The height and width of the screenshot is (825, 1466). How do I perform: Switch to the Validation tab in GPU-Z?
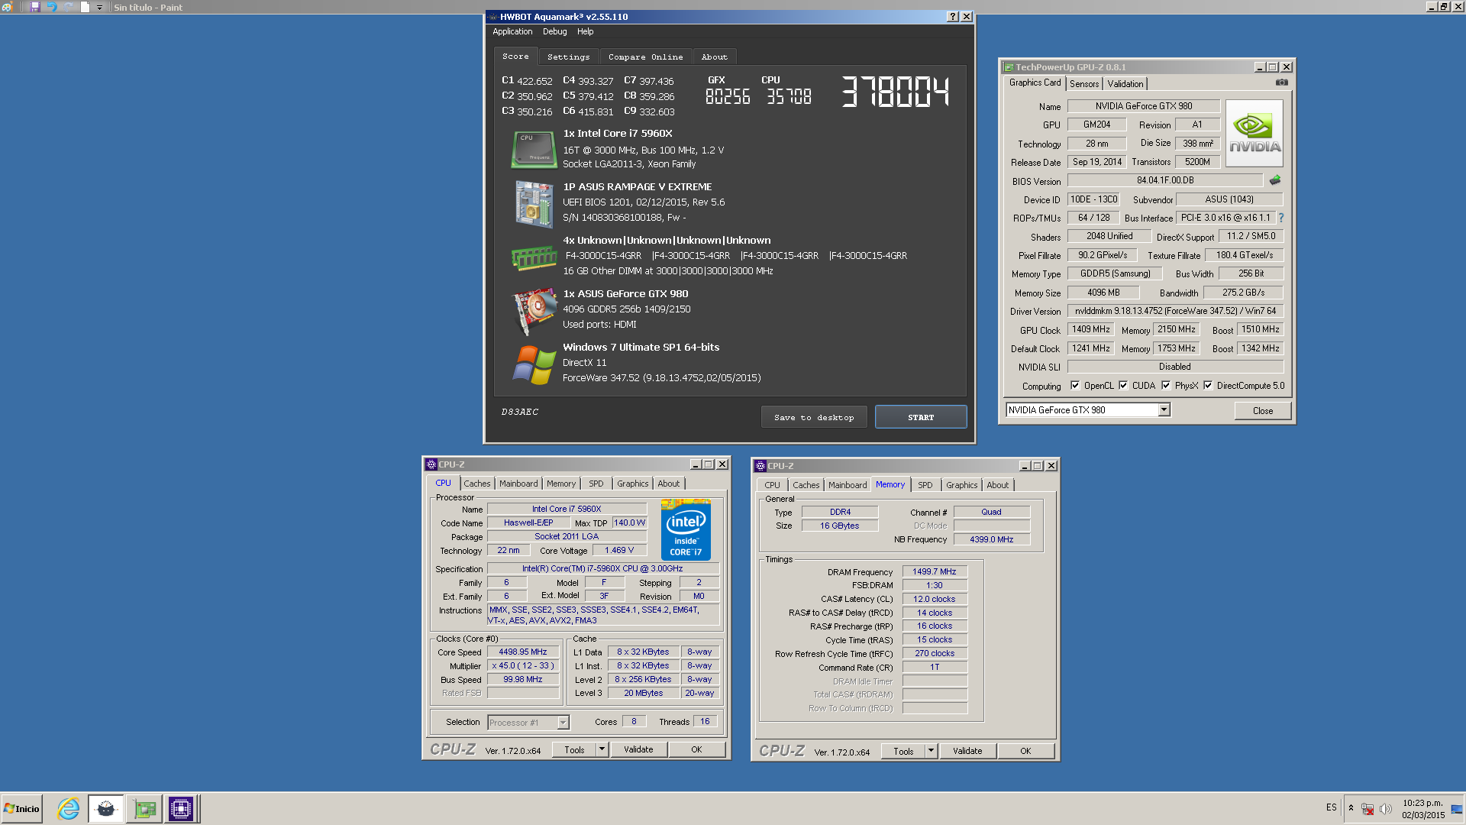[1125, 84]
